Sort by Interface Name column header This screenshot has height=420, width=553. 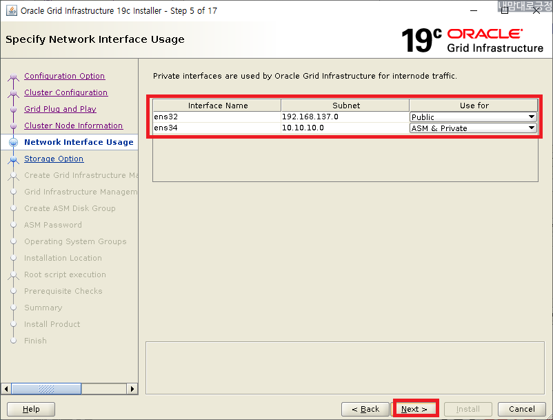[x=217, y=106]
